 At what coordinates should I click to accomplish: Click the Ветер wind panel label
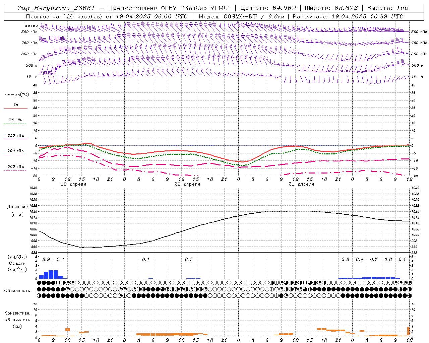31,25
